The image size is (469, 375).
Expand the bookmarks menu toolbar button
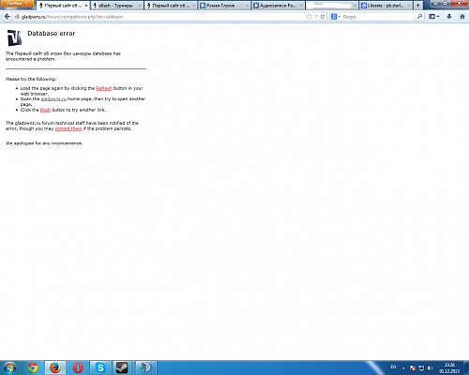pos(433,17)
